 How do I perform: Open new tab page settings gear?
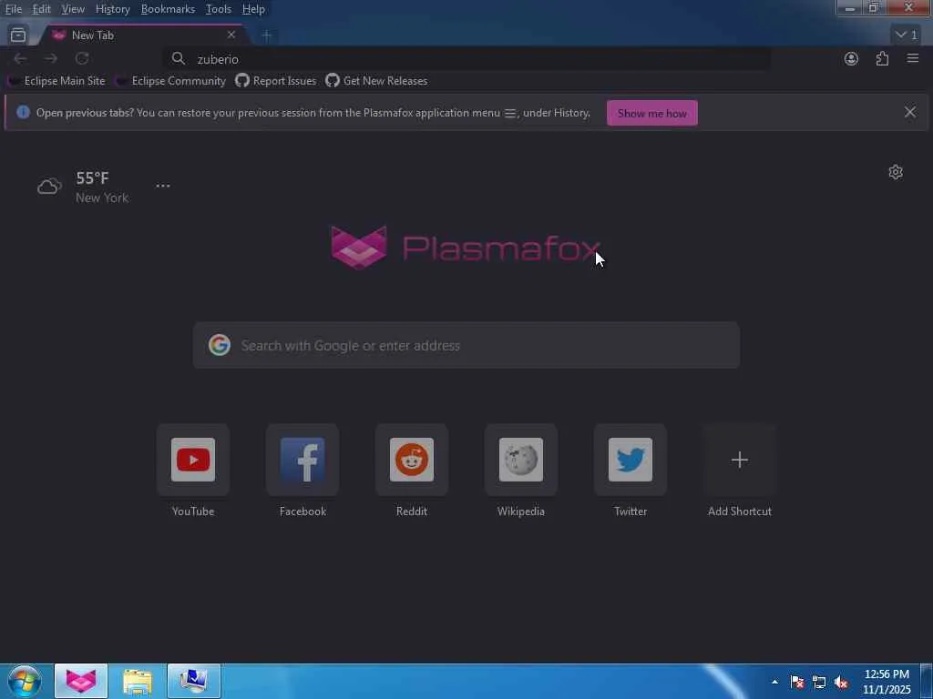tap(896, 172)
